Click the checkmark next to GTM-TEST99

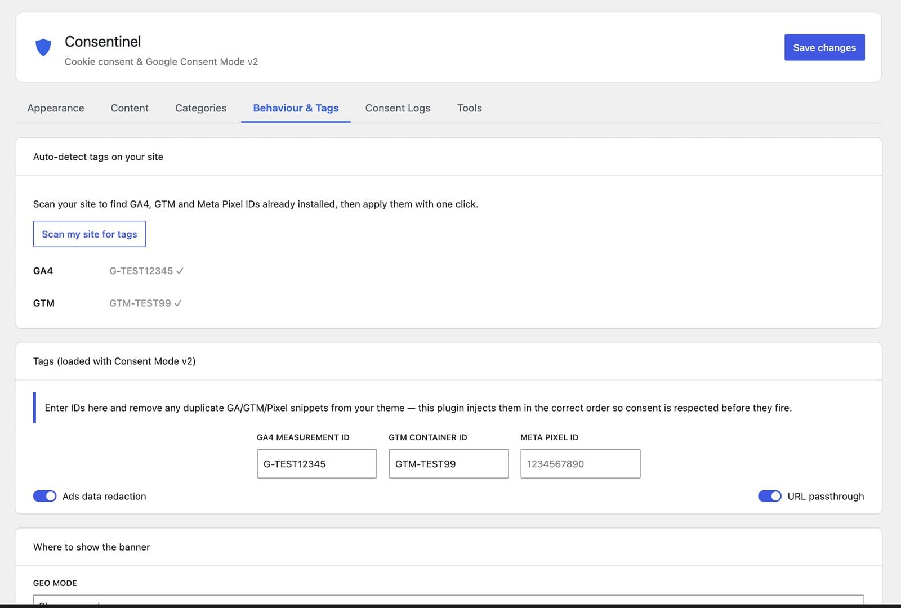pyautogui.click(x=178, y=303)
